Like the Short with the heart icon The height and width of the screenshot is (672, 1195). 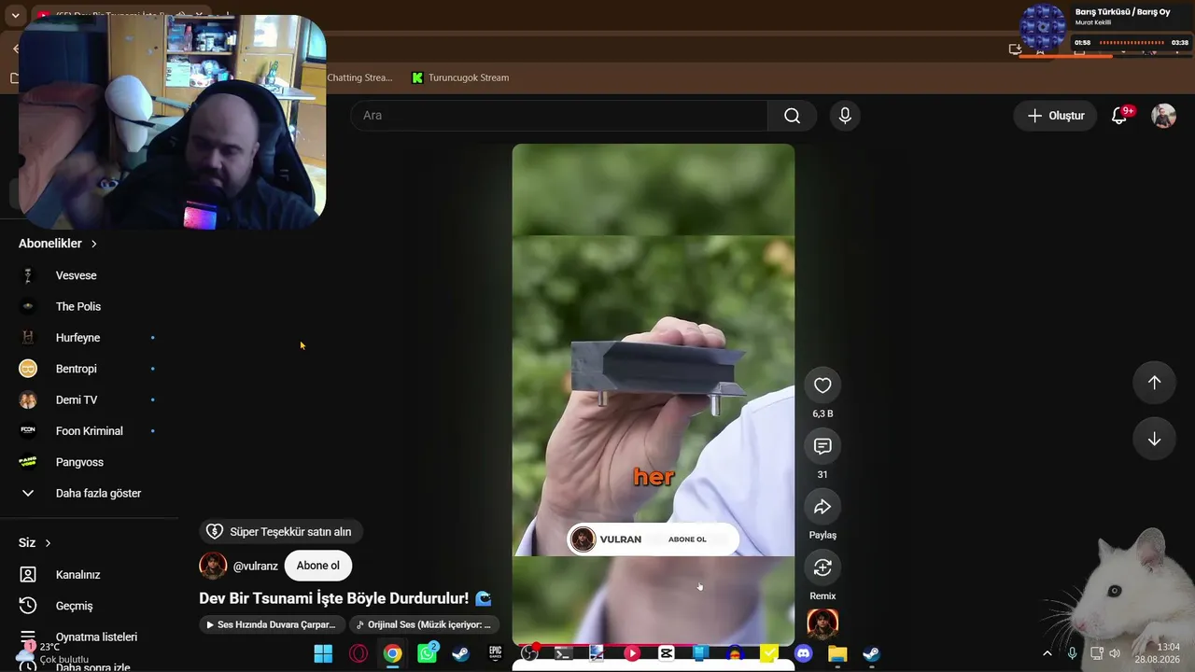(x=822, y=385)
